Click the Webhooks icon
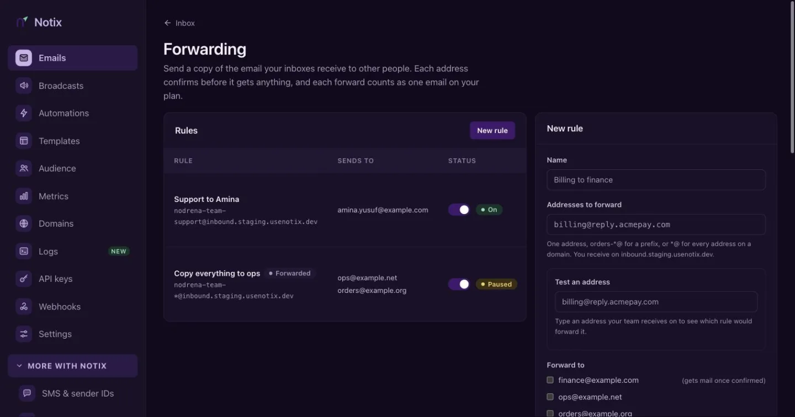Image resolution: width=795 pixels, height=417 pixels. coord(24,306)
